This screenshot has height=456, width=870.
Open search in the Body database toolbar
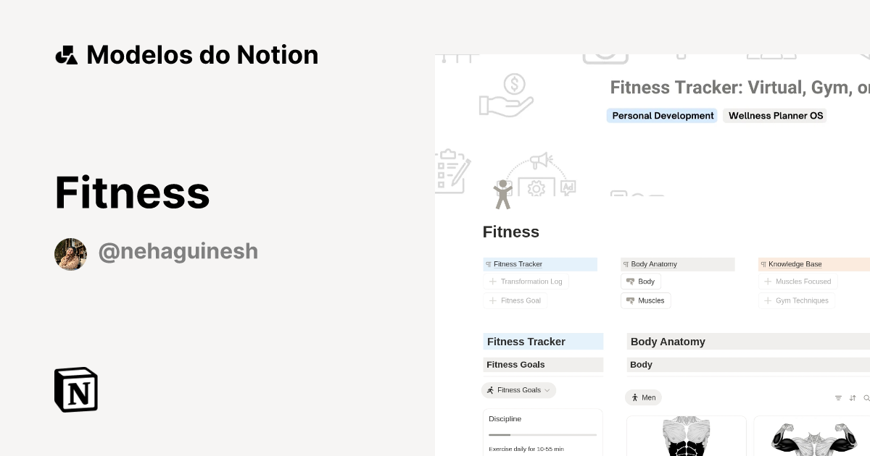[x=865, y=397]
